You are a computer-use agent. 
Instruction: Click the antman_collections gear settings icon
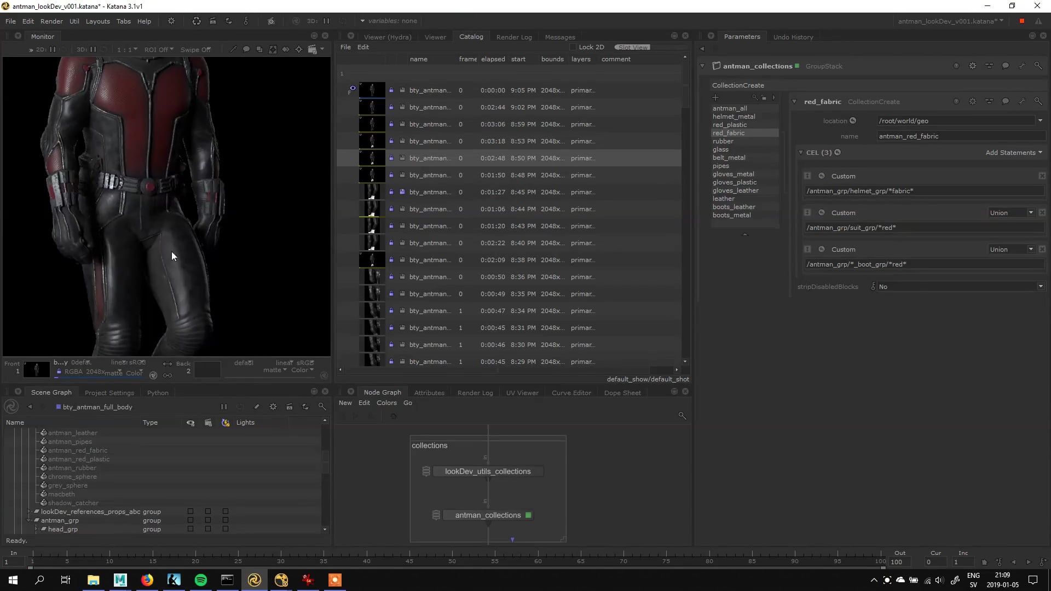973,66
